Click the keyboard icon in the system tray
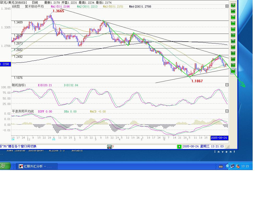 pyautogui.click(x=221, y=166)
